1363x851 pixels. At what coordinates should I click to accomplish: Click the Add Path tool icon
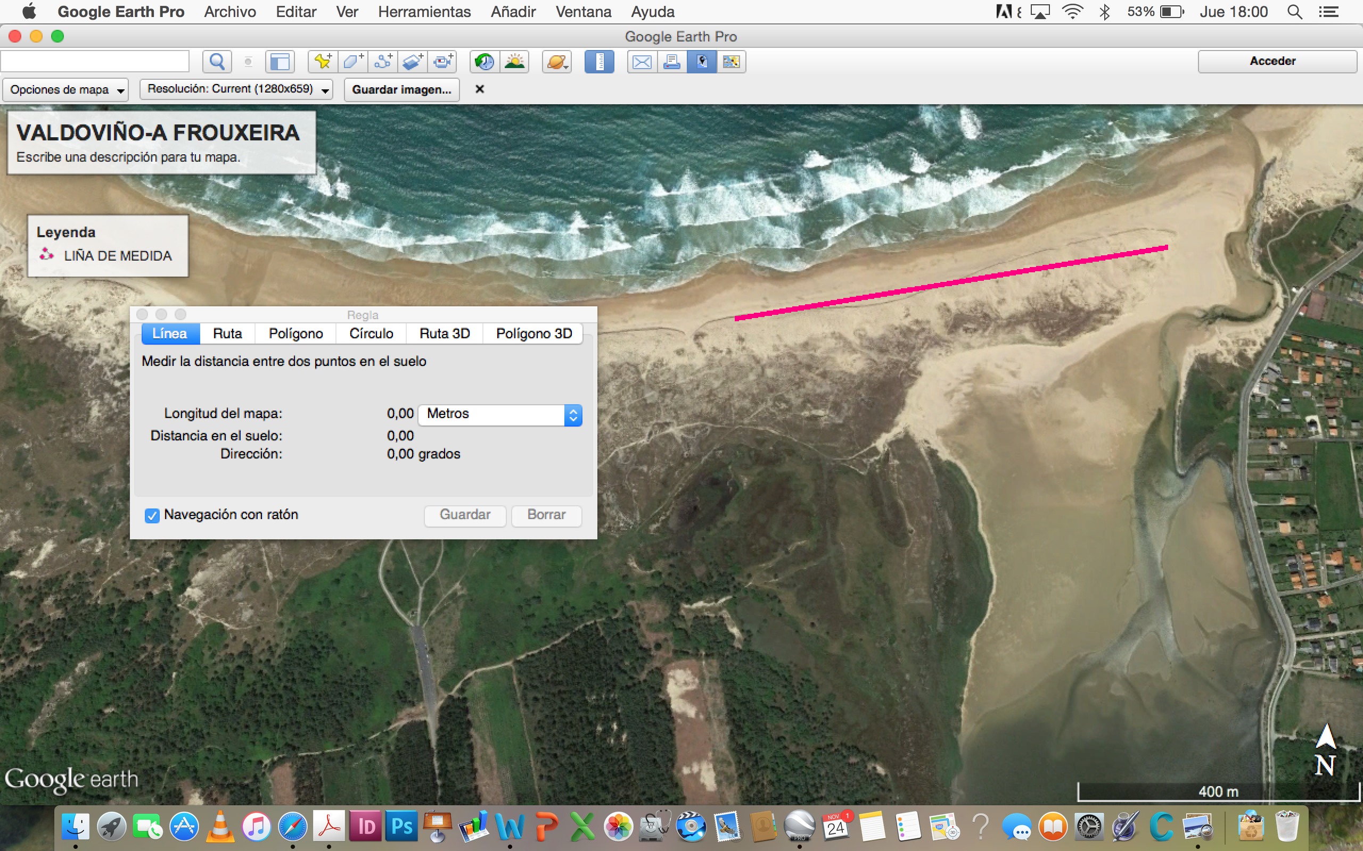(x=383, y=61)
